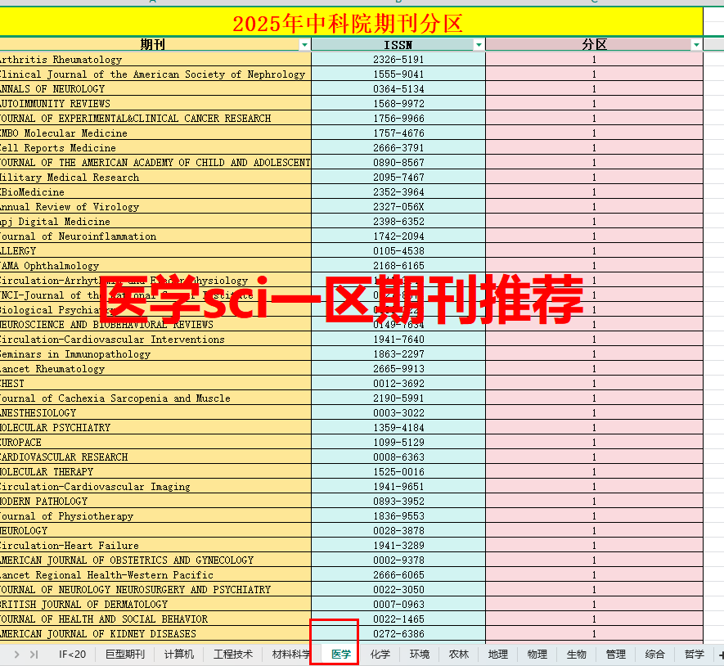Select ISSN cell 2327-056X
This screenshot has width=724, height=666.
pyautogui.click(x=398, y=207)
